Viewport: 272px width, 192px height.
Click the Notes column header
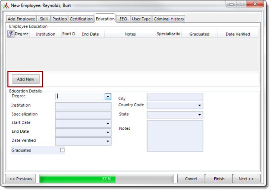click(130, 34)
